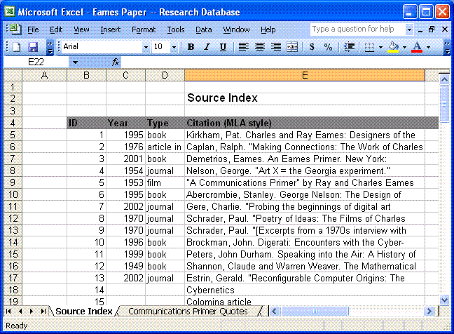The width and height of the screenshot is (454, 334).
Task: Click the horizontal scrollbar thumb
Action: [315, 311]
